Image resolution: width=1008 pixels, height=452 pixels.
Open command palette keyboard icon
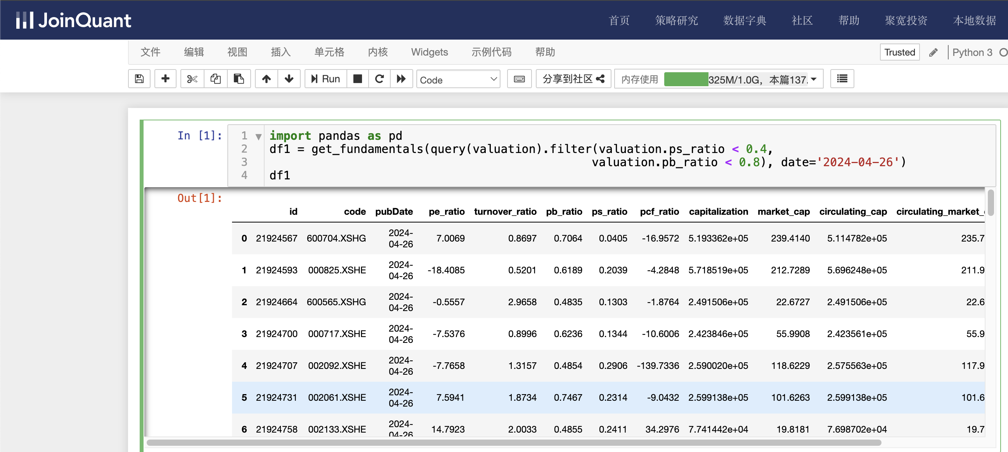(x=519, y=79)
